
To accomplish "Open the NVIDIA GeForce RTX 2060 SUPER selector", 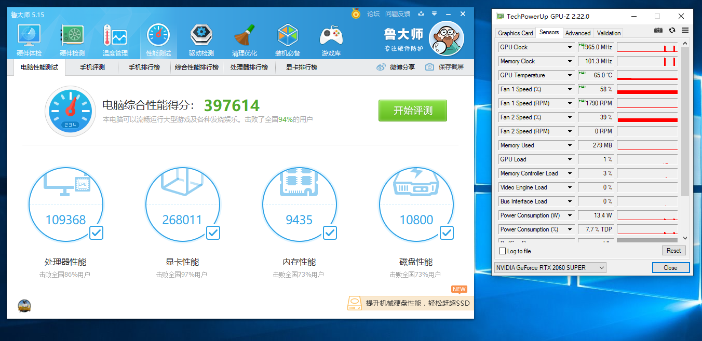I will pyautogui.click(x=550, y=268).
